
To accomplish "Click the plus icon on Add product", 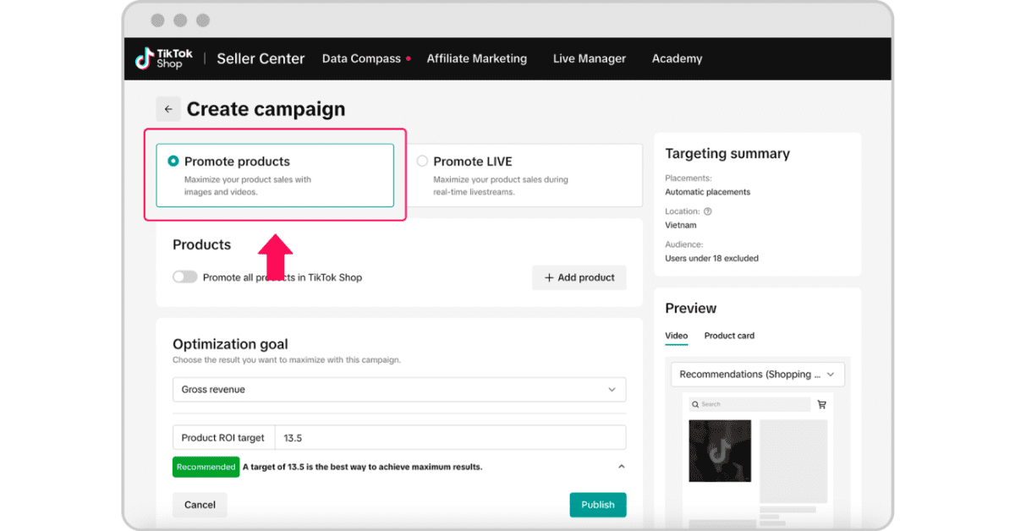I will (x=549, y=277).
